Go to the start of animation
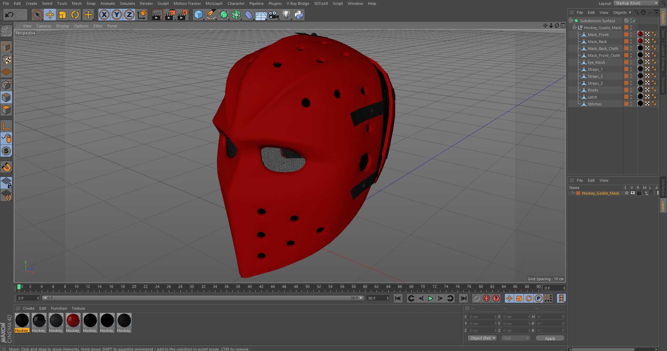 [398, 298]
